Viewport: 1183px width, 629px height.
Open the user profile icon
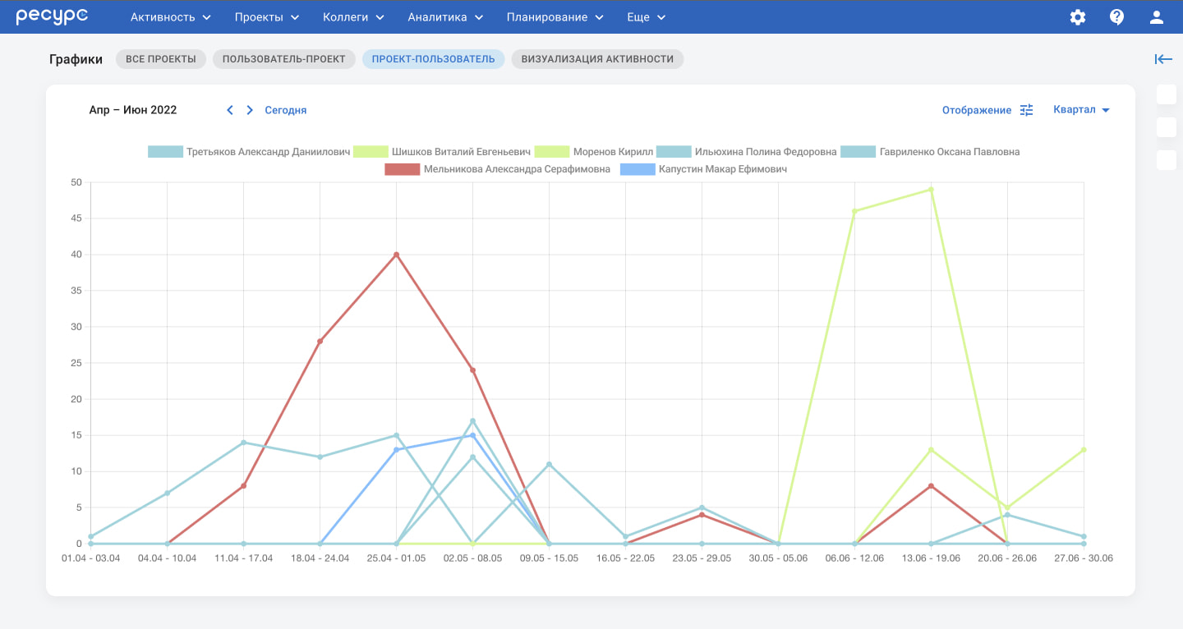click(1157, 17)
